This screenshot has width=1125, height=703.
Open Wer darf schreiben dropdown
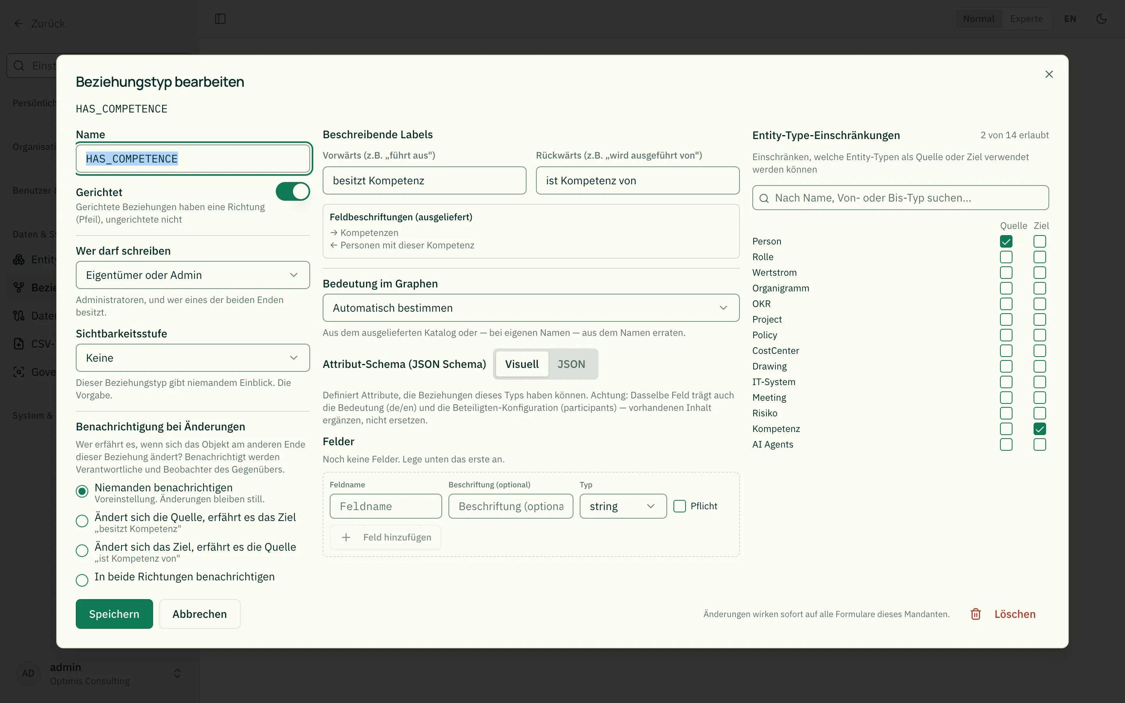tap(193, 275)
